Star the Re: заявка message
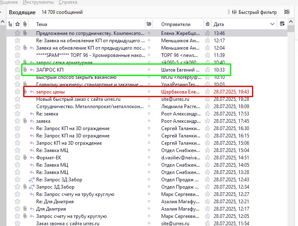This screenshot has width=298, height=226. click(18, 114)
